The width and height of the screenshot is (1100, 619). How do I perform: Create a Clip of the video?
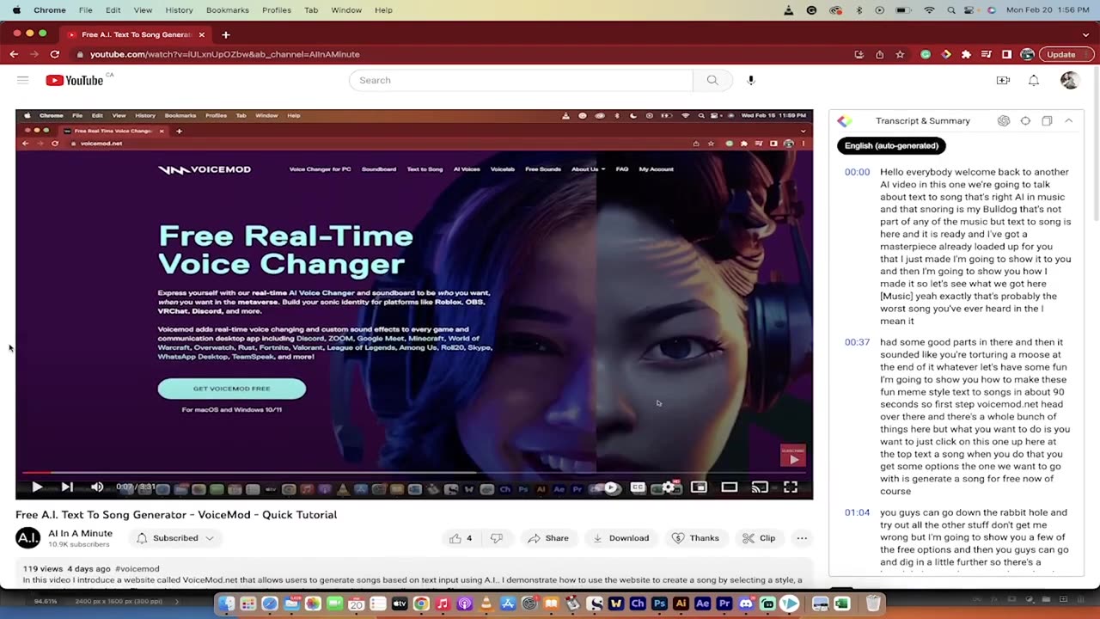click(759, 538)
